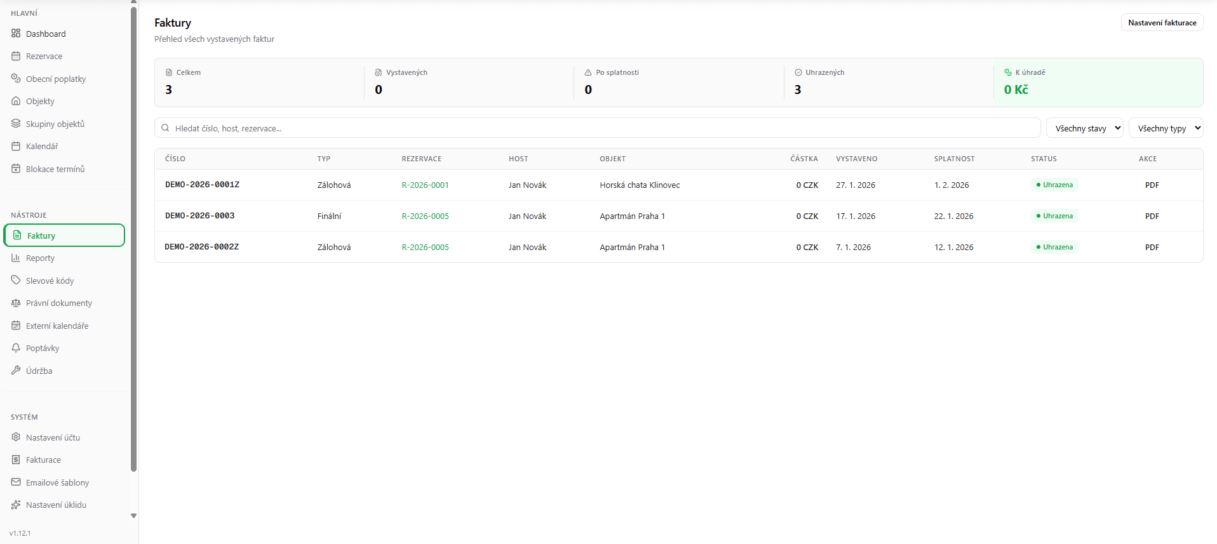Image resolution: width=1217 pixels, height=544 pixels.
Task: Click the Fakturace receipt icon
Action: coord(16,460)
